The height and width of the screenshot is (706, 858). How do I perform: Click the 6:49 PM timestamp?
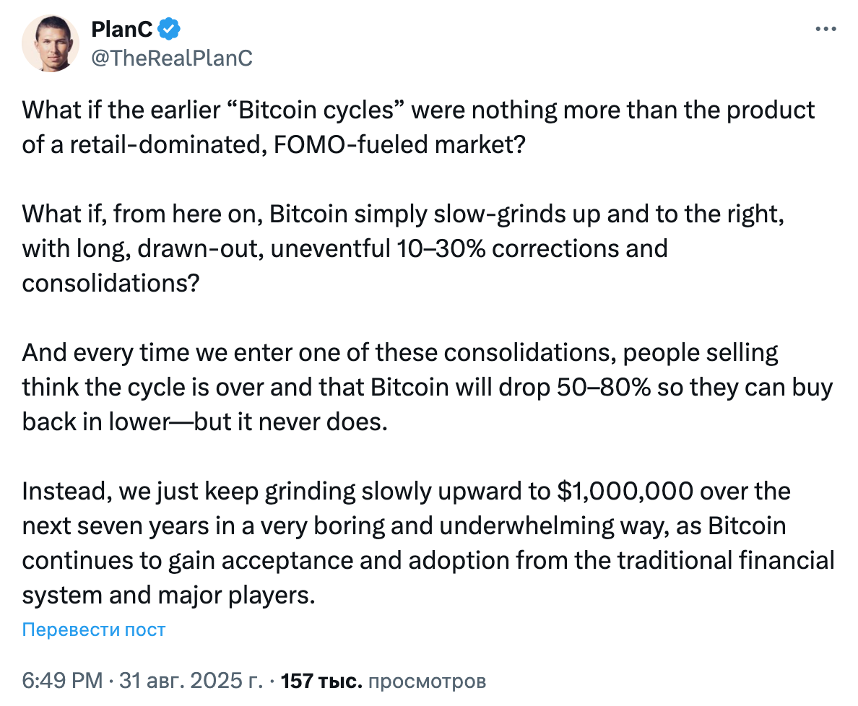62,681
